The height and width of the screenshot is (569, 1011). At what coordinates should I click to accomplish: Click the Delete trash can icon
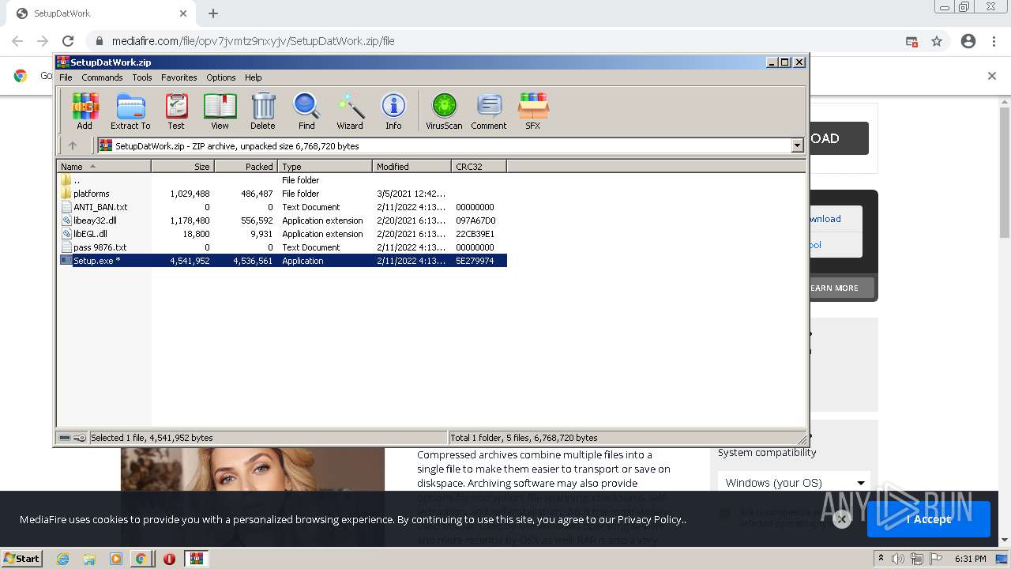click(x=263, y=111)
